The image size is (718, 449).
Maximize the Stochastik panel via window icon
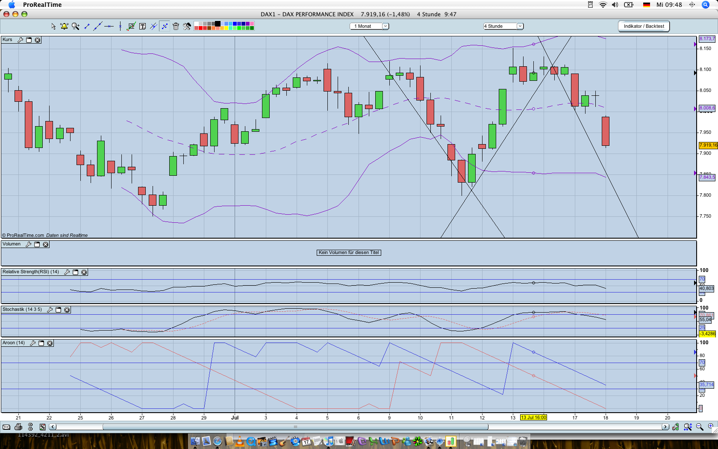point(59,310)
